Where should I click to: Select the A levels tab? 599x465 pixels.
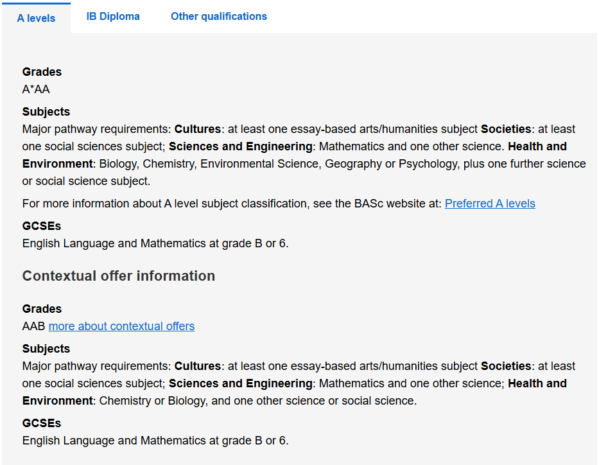coord(36,18)
